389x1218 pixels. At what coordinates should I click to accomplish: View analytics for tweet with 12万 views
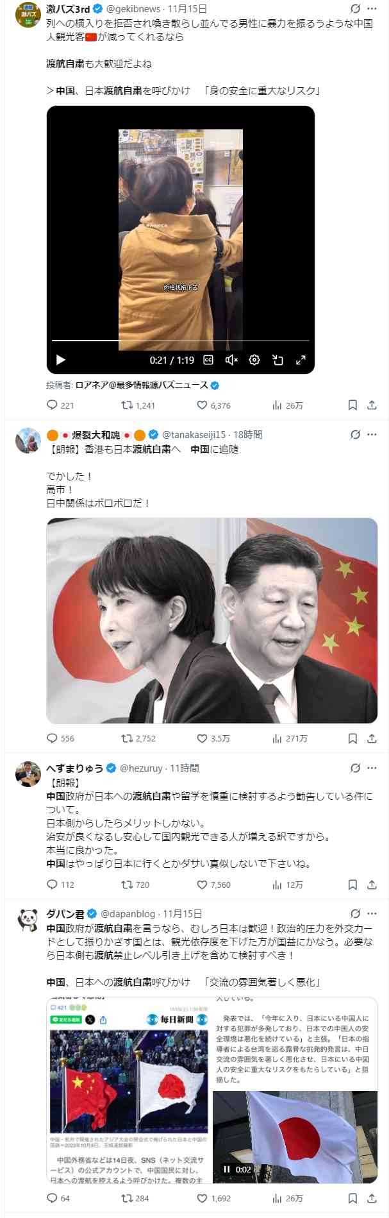[x=288, y=884]
